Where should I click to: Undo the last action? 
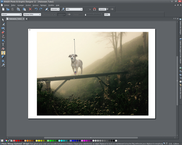point(36,9)
